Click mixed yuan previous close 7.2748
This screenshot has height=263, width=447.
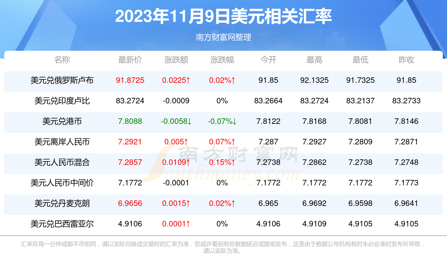[407, 162]
